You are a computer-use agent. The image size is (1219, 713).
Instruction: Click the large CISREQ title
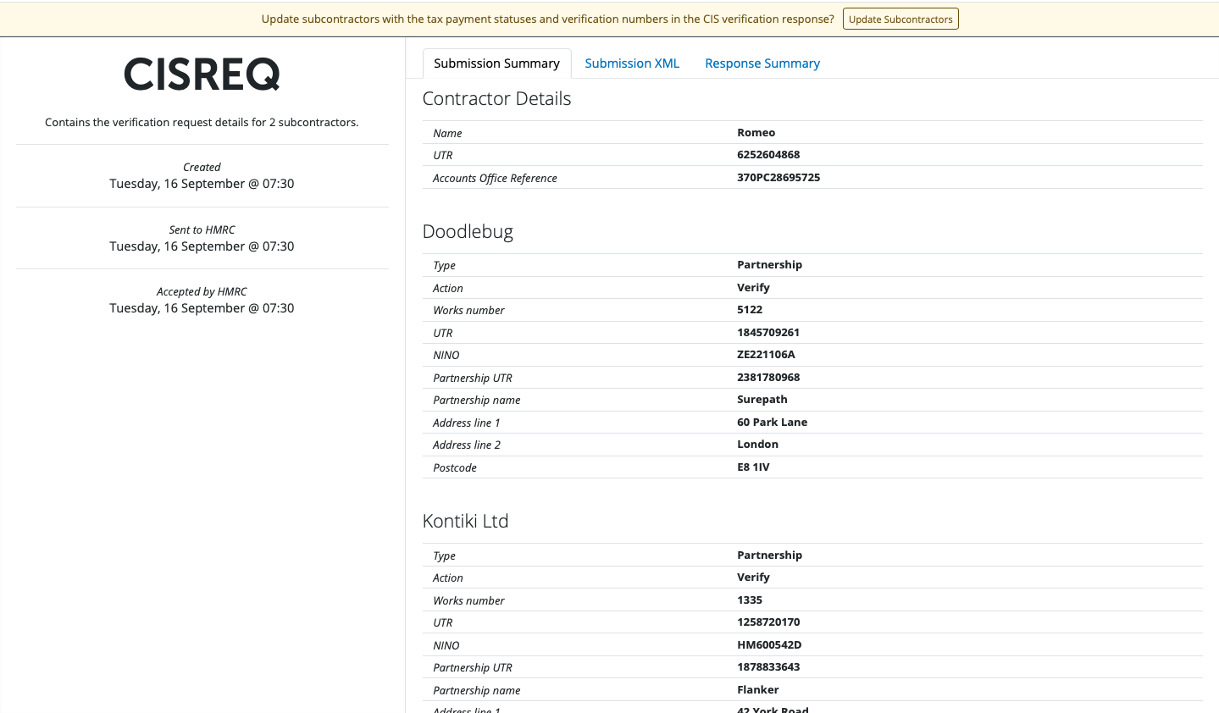[x=202, y=75]
